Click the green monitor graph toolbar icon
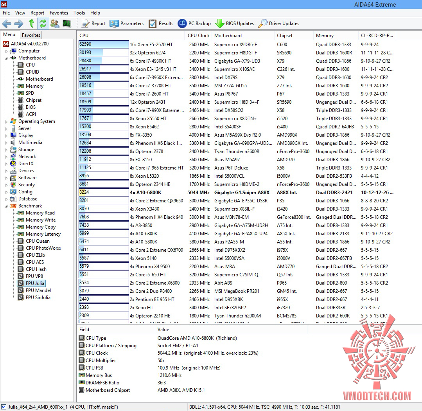This screenshot has height=411, width=422. click(x=67, y=24)
